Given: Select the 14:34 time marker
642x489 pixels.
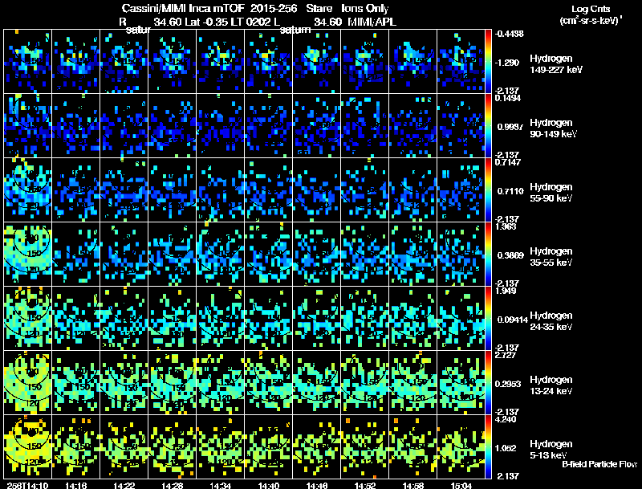Looking at the screenshot, I should (x=221, y=485).
